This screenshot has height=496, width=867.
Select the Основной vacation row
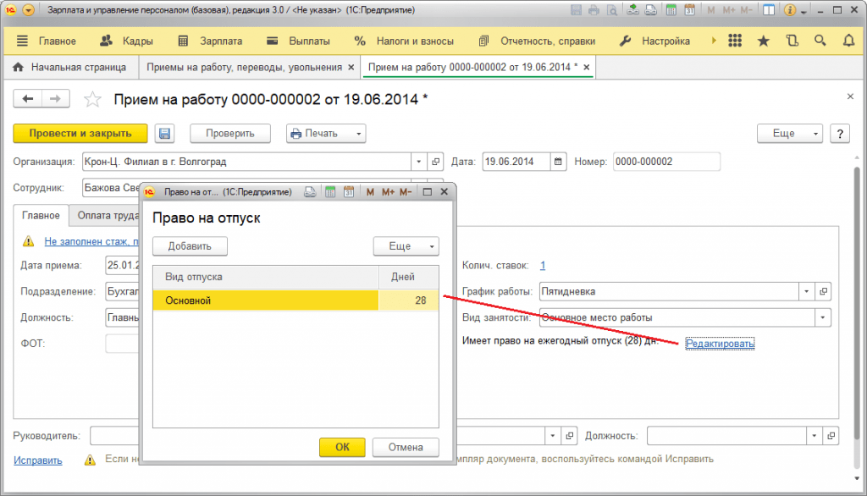pyautogui.click(x=295, y=300)
